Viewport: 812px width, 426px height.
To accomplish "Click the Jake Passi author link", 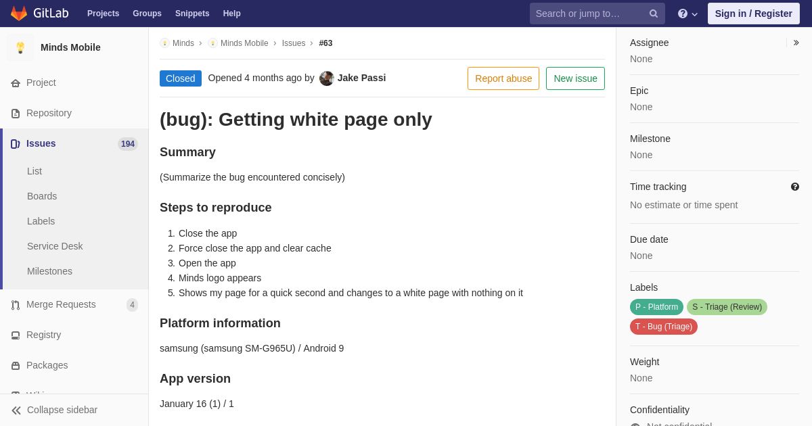I will (x=361, y=78).
